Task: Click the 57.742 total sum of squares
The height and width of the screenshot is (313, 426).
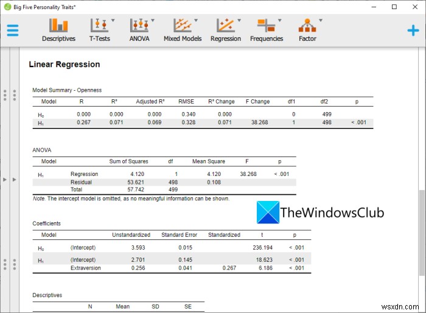Action: tap(136, 189)
